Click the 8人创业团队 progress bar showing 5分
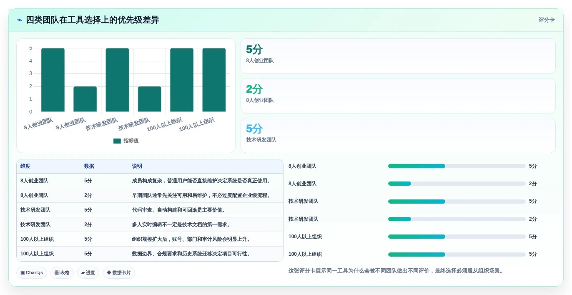 [x=457, y=166]
